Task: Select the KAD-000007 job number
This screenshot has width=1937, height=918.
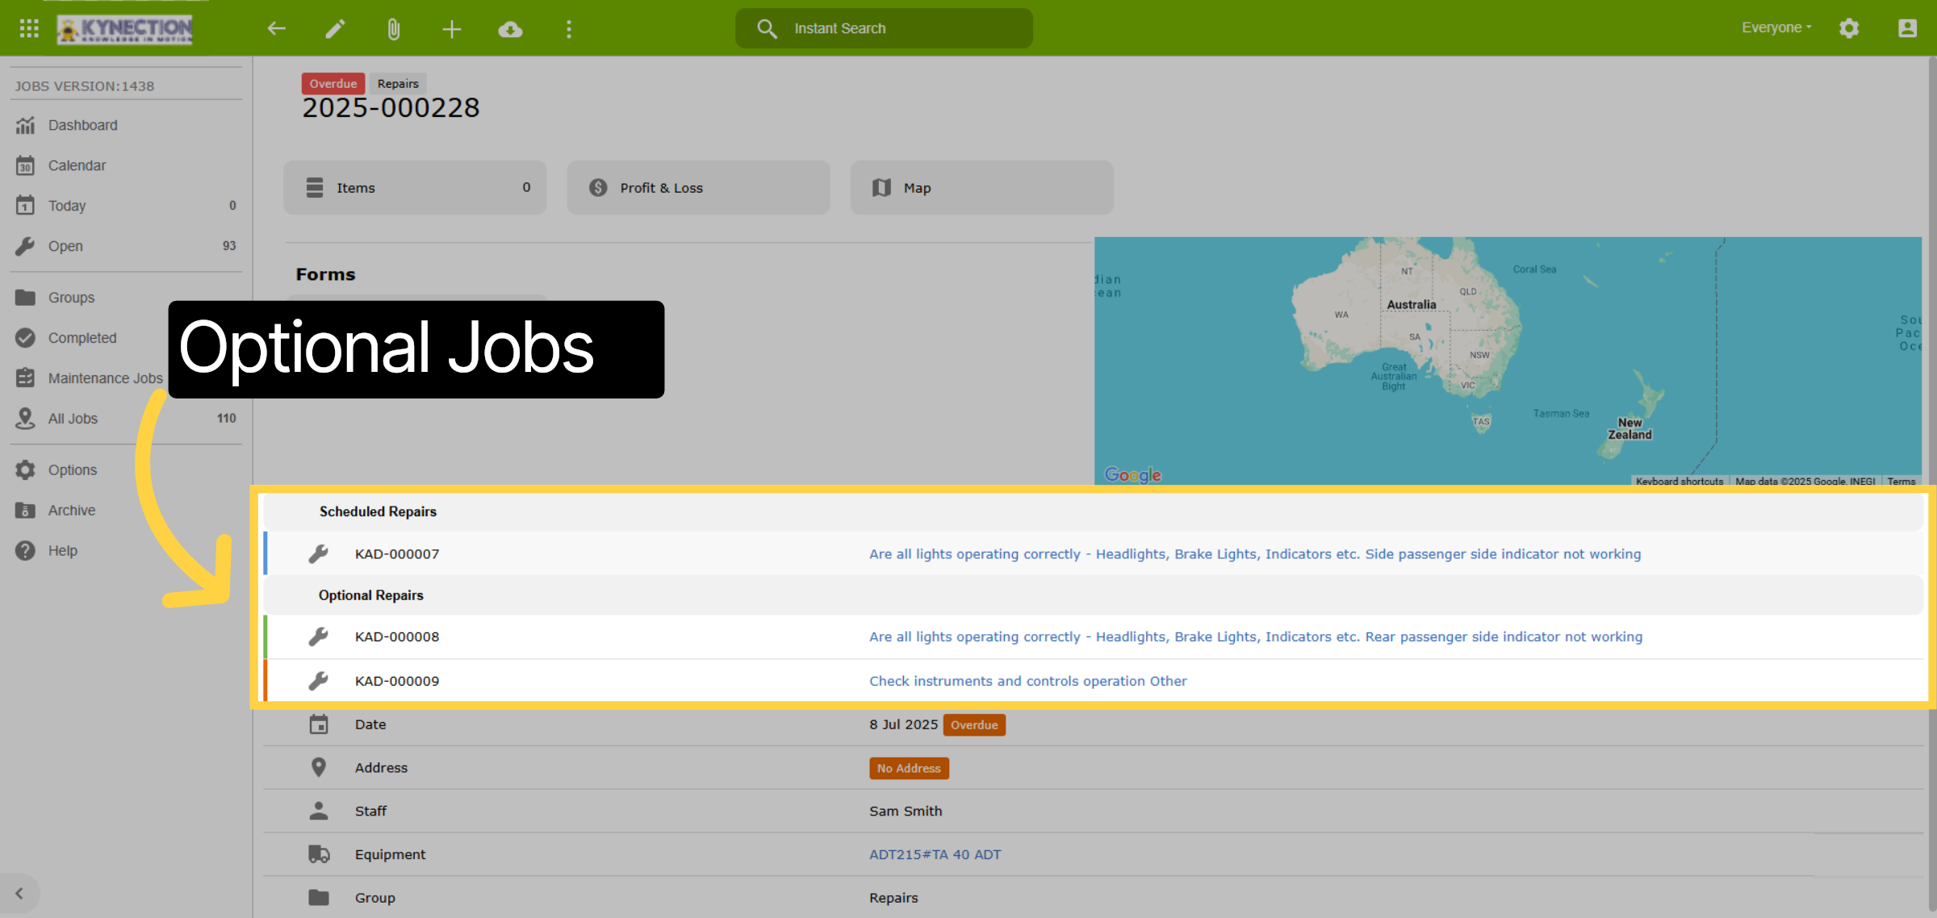Action: pos(397,554)
